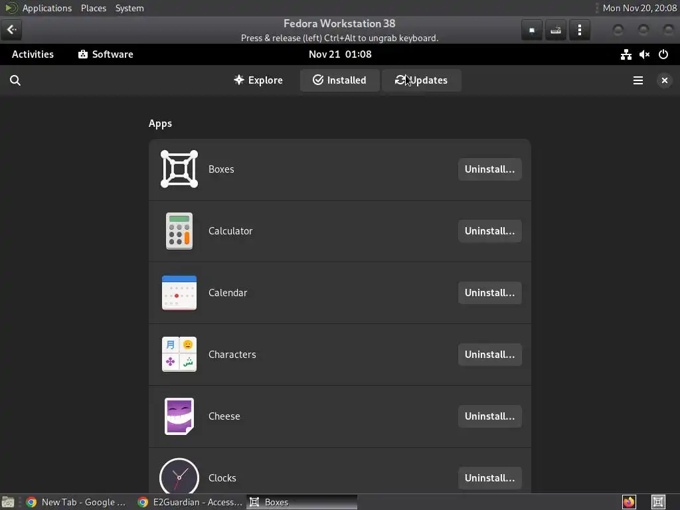Viewport: 680px width, 510px height.
Task: Open the three-dot menu in Boxes header
Action: [579, 30]
